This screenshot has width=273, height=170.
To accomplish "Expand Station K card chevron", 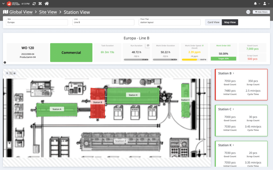I will pos(234,145).
